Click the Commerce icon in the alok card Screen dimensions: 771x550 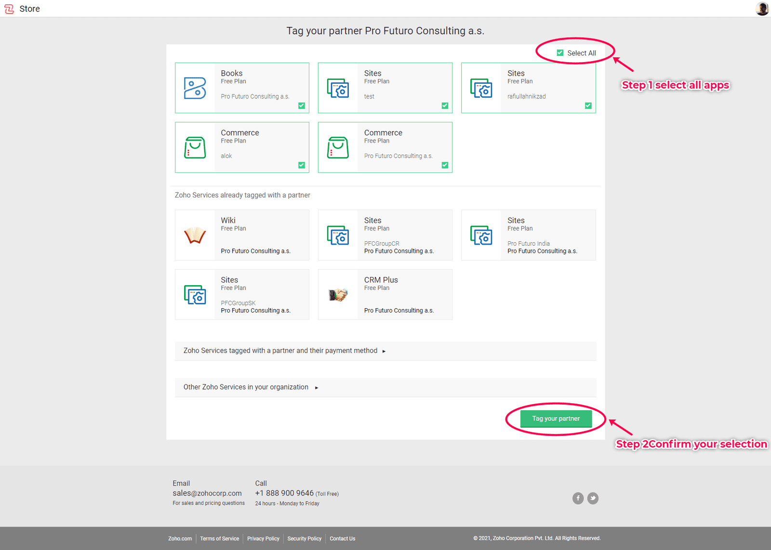click(x=195, y=147)
